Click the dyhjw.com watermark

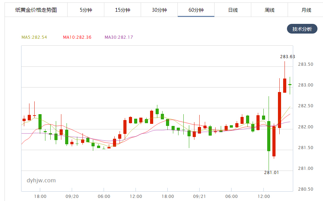click(x=41, y=181)
